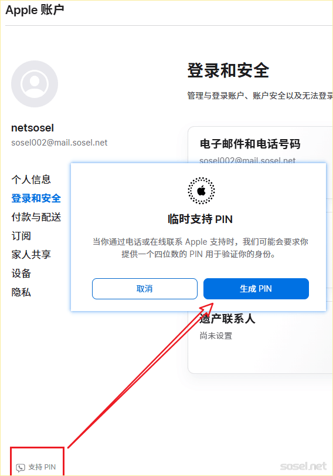Click the profile avatar placeholder icon
The width and height of the screenshot is (333, 476).
(x=35, y=84)
